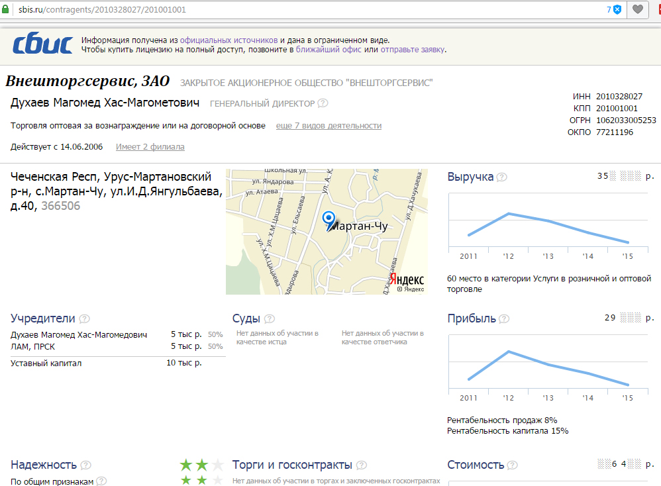Click help icon beside Торги и госконтракты
The image size is (661, 486).
pyautogui.click(x=361, y=465)
